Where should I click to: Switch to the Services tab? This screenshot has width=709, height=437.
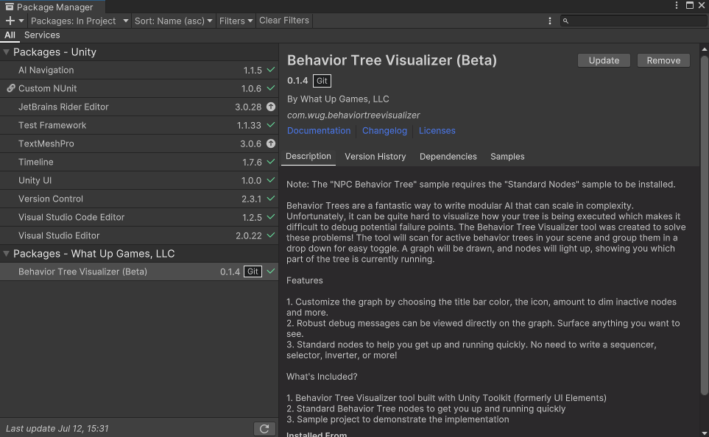point(42,35)
